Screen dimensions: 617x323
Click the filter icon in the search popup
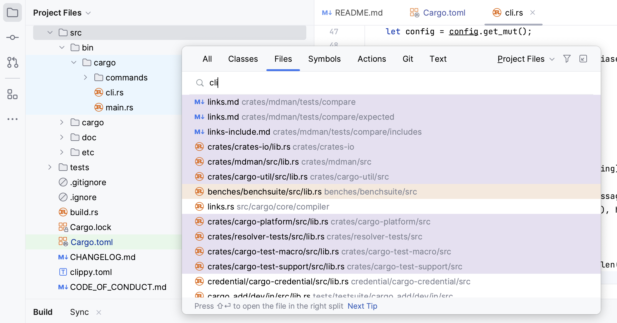pos(567,59)
